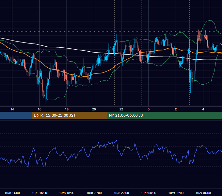Click the 18 hour axis label

pos(67,109)
